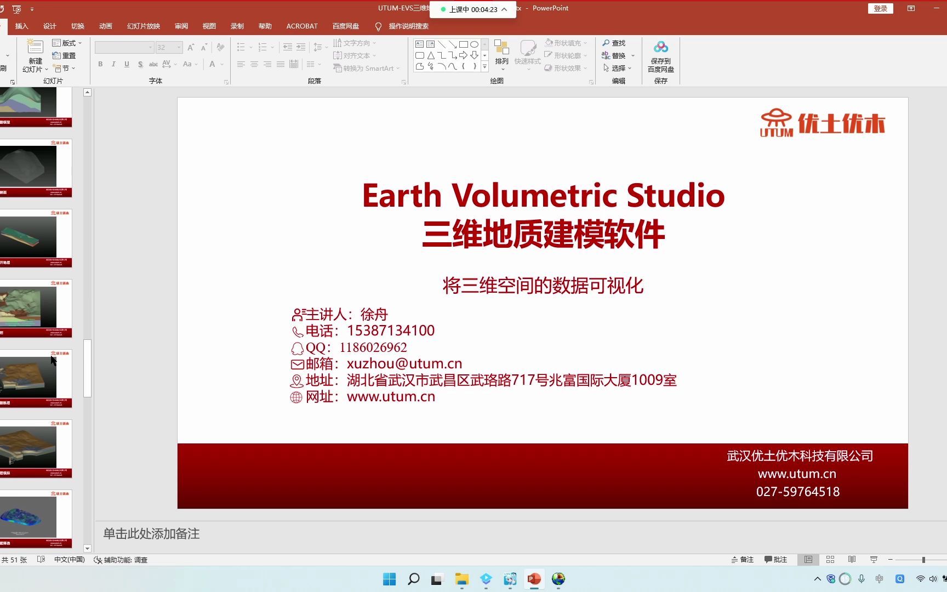Screen dimensions: 947x592
Task: Clear all text formatting icon
Action: pyautogui.click(x=220, y=48)
